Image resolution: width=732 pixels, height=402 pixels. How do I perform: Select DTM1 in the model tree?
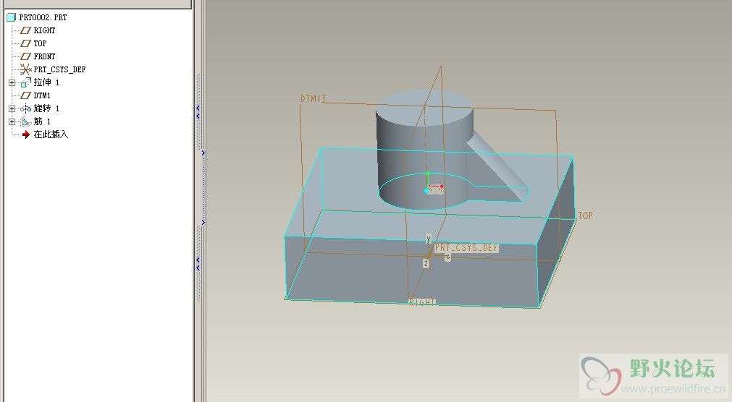pyautogui.click(x=42, y=95)
